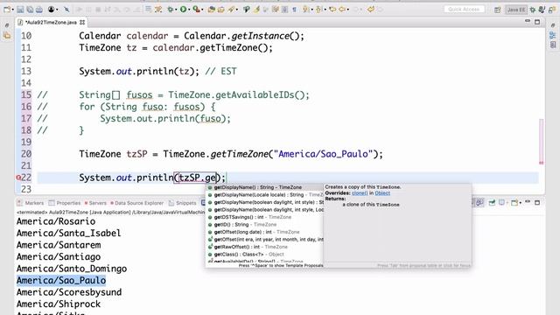Click into the Quick Access search field
Image resolution: width=560 pixels, height=315 pixels.
point(465,10)
